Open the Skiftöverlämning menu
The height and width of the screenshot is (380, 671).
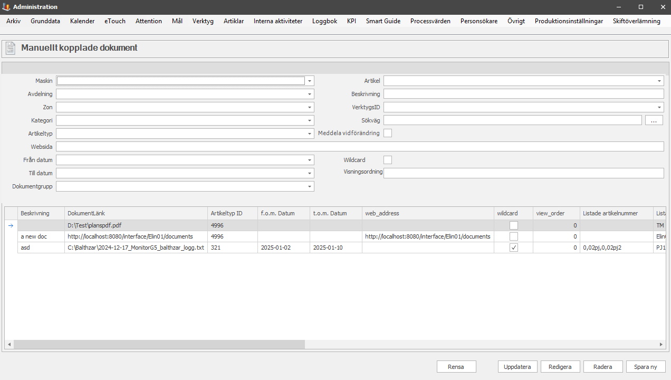click(637, 21)
